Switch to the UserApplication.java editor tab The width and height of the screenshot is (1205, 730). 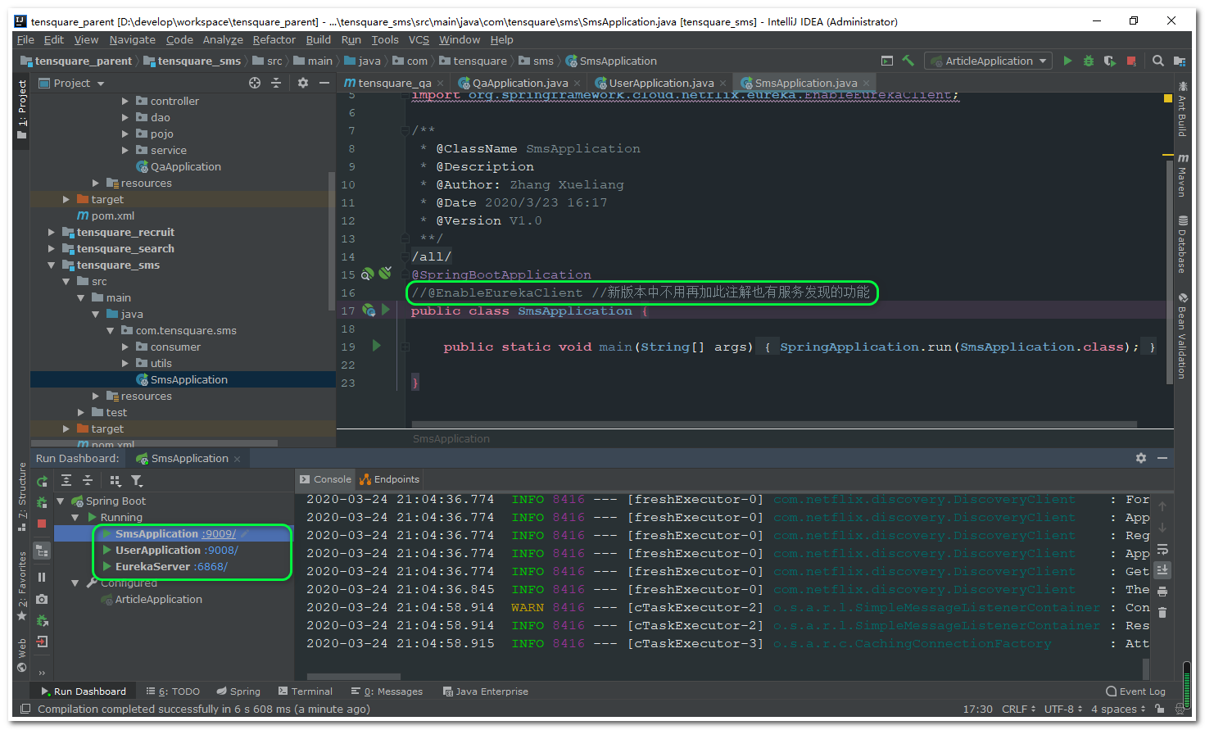click(659, 83)
